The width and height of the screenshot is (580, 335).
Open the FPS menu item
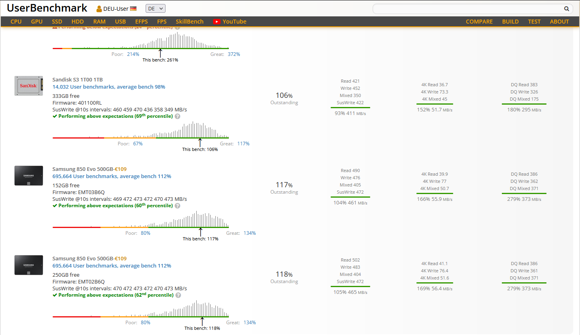click(162, 22)
